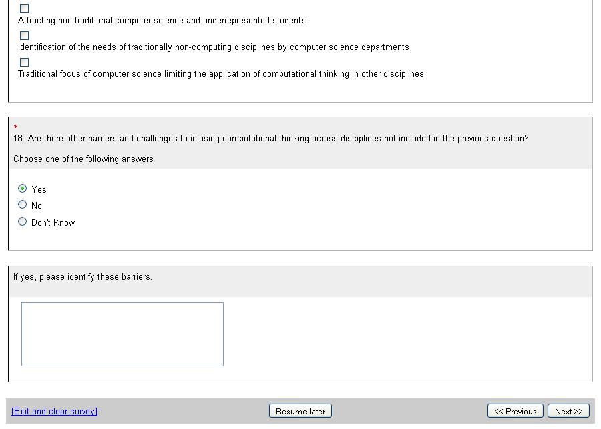Click the 'Yes' answer label text
This screenshot has height=429, width=601.
(39, 190)
